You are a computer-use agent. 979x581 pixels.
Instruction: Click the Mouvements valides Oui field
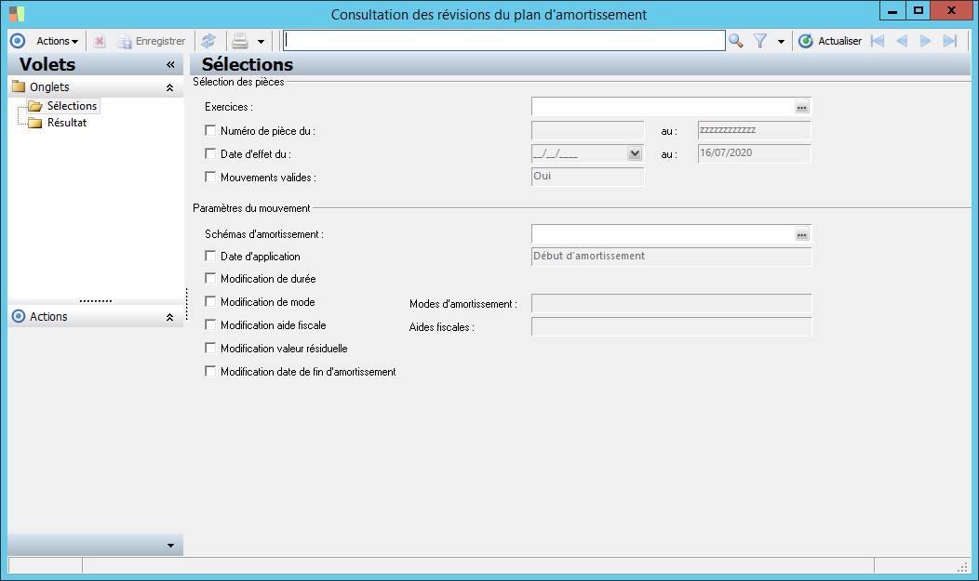pos(587,177)
